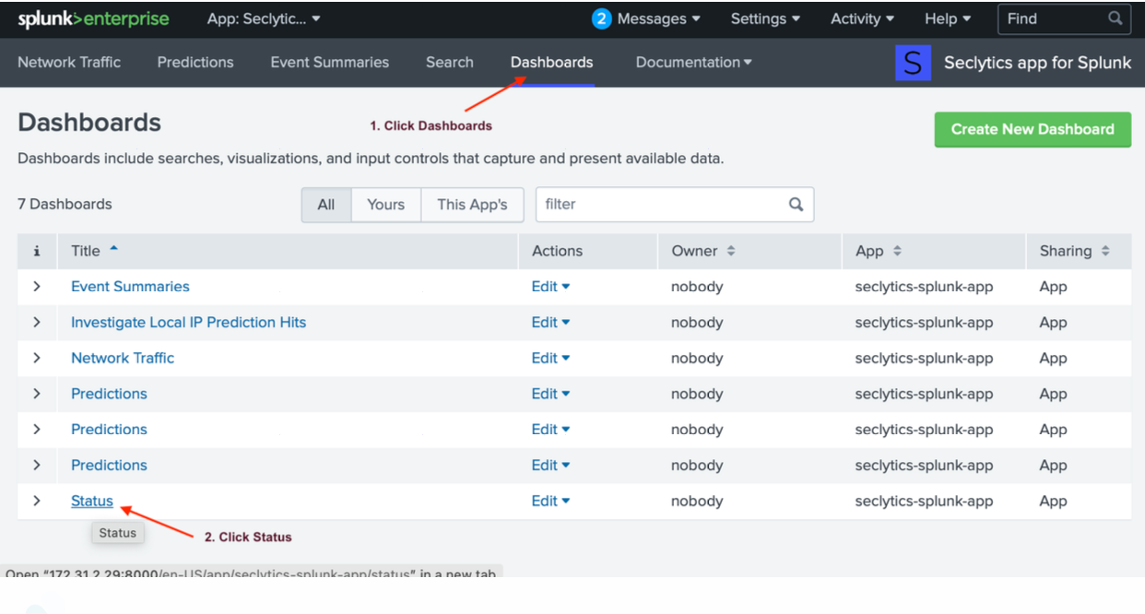Open the Investigate Local IP Prediction Hits dashboard
The height and width of the screenshot is (614, 1145).
188,323
